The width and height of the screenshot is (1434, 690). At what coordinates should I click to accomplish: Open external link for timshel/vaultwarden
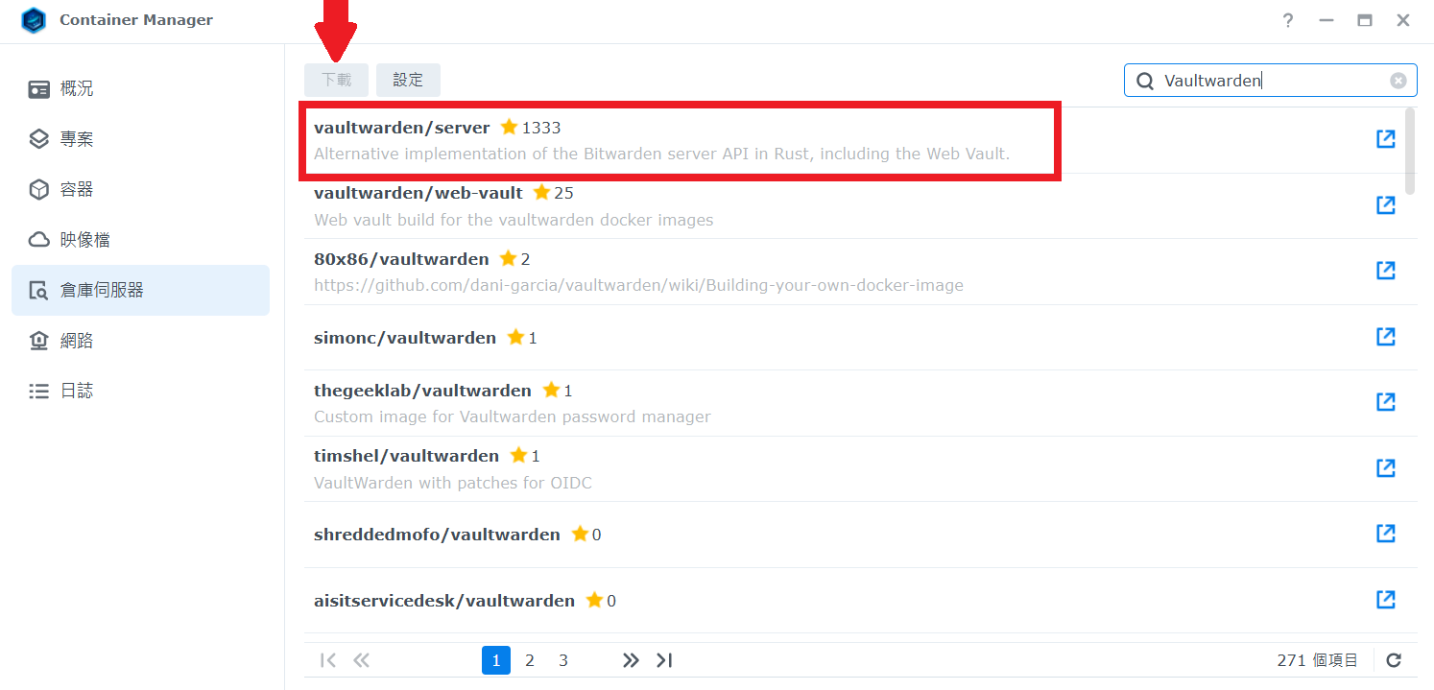[x=1385, y=467]
